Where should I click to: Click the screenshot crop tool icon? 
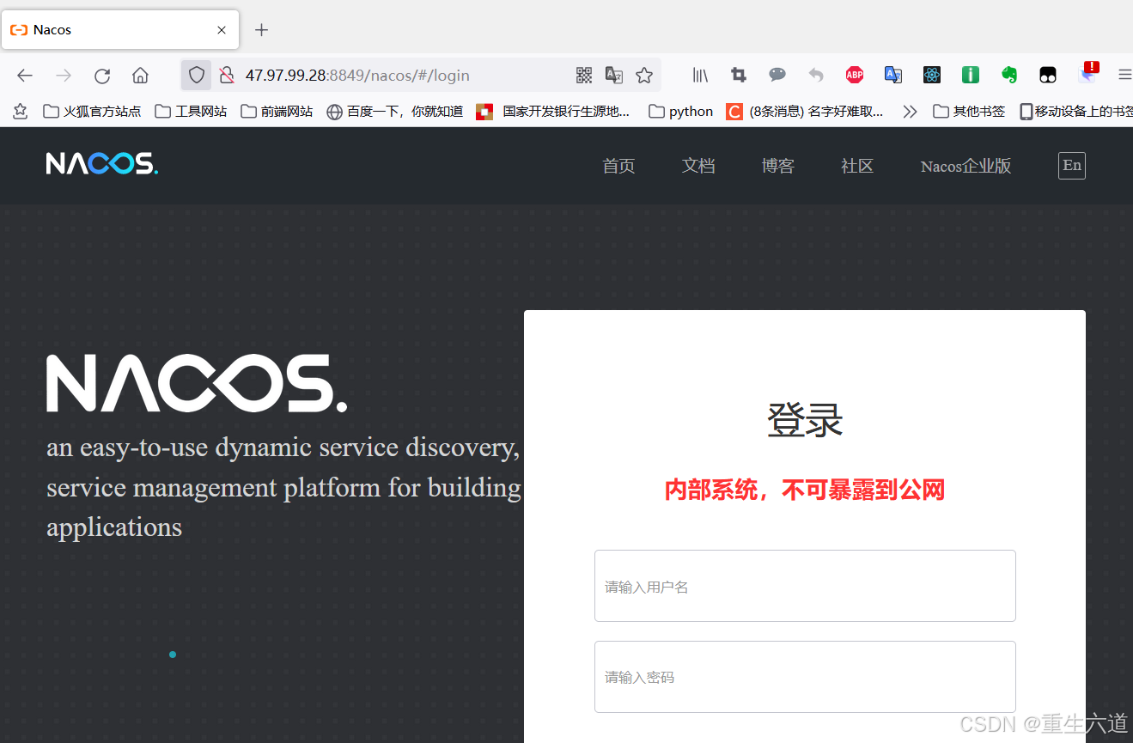tap(739, 76)
